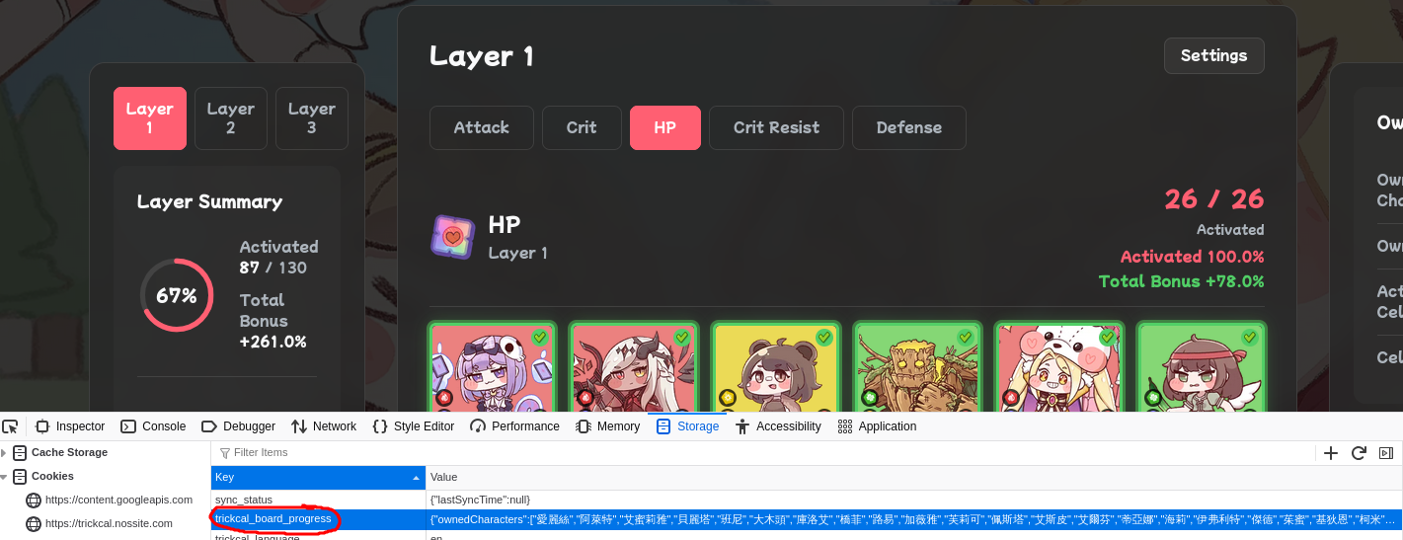Switch to the Performance panel

[x=514, y=426]
